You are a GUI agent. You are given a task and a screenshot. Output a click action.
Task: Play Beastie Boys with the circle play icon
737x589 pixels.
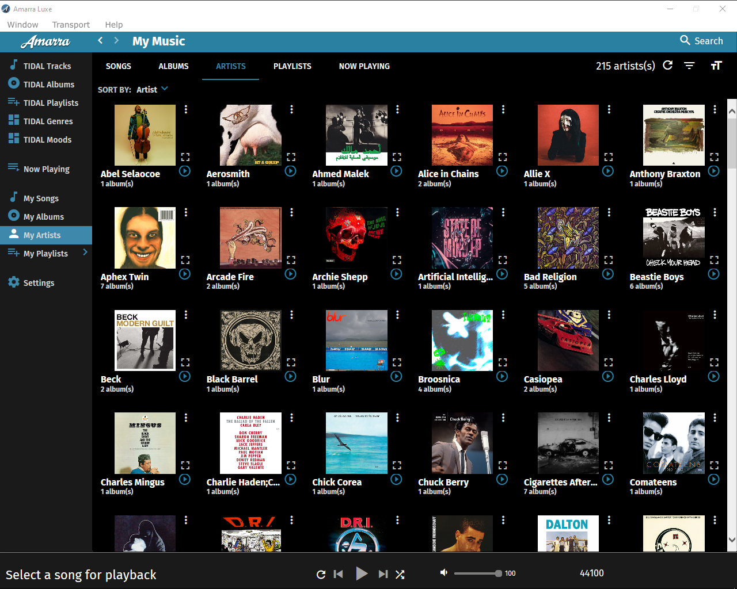[714, 274]
